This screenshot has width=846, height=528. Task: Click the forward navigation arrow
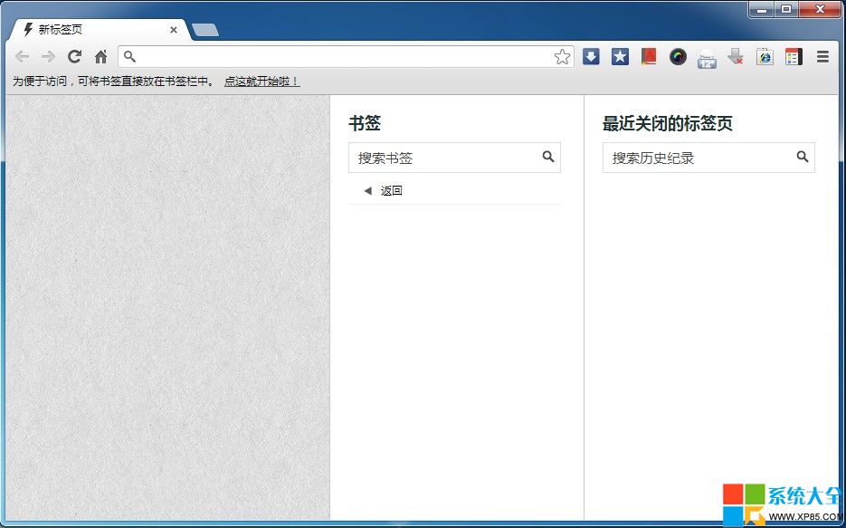tap(49, 57)
